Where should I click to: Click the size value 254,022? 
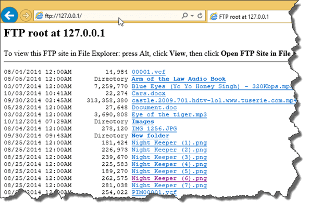tap(115, 192)
